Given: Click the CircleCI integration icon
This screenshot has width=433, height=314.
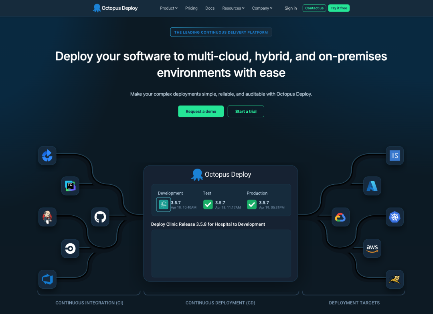Looking at the screenshot, I should 70,249.
